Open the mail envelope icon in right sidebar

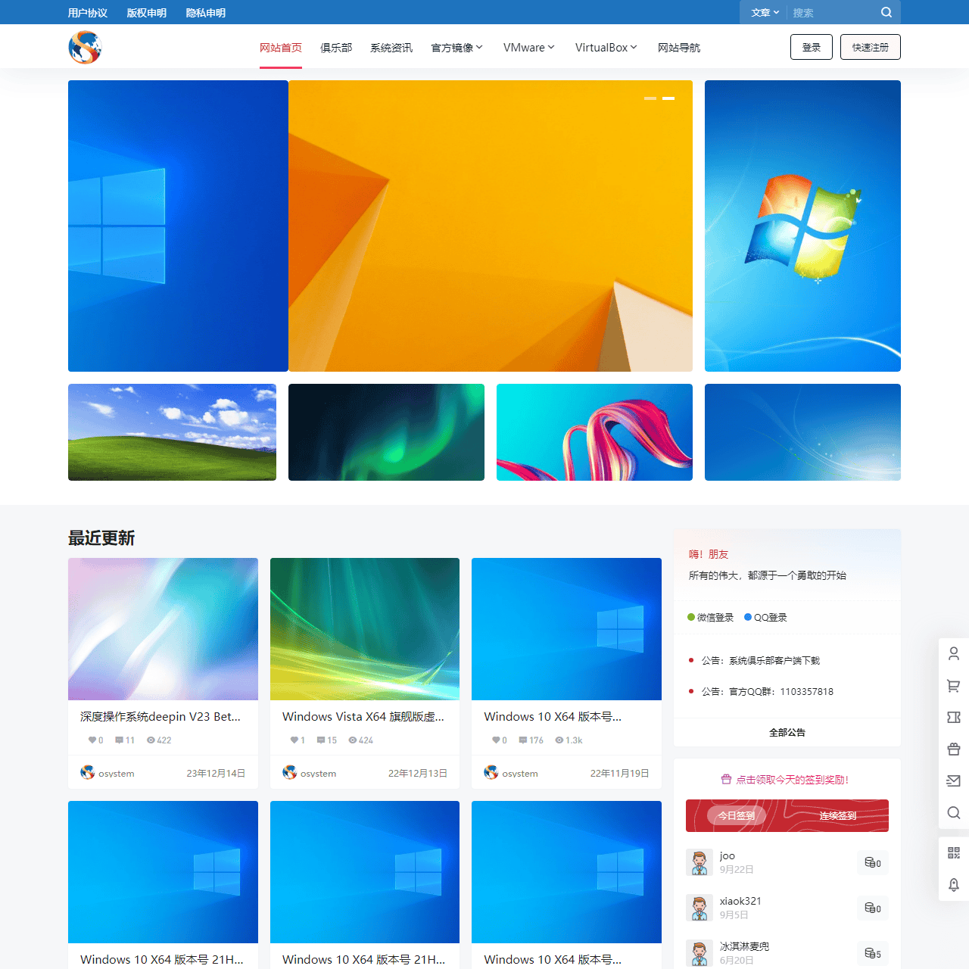954,780
